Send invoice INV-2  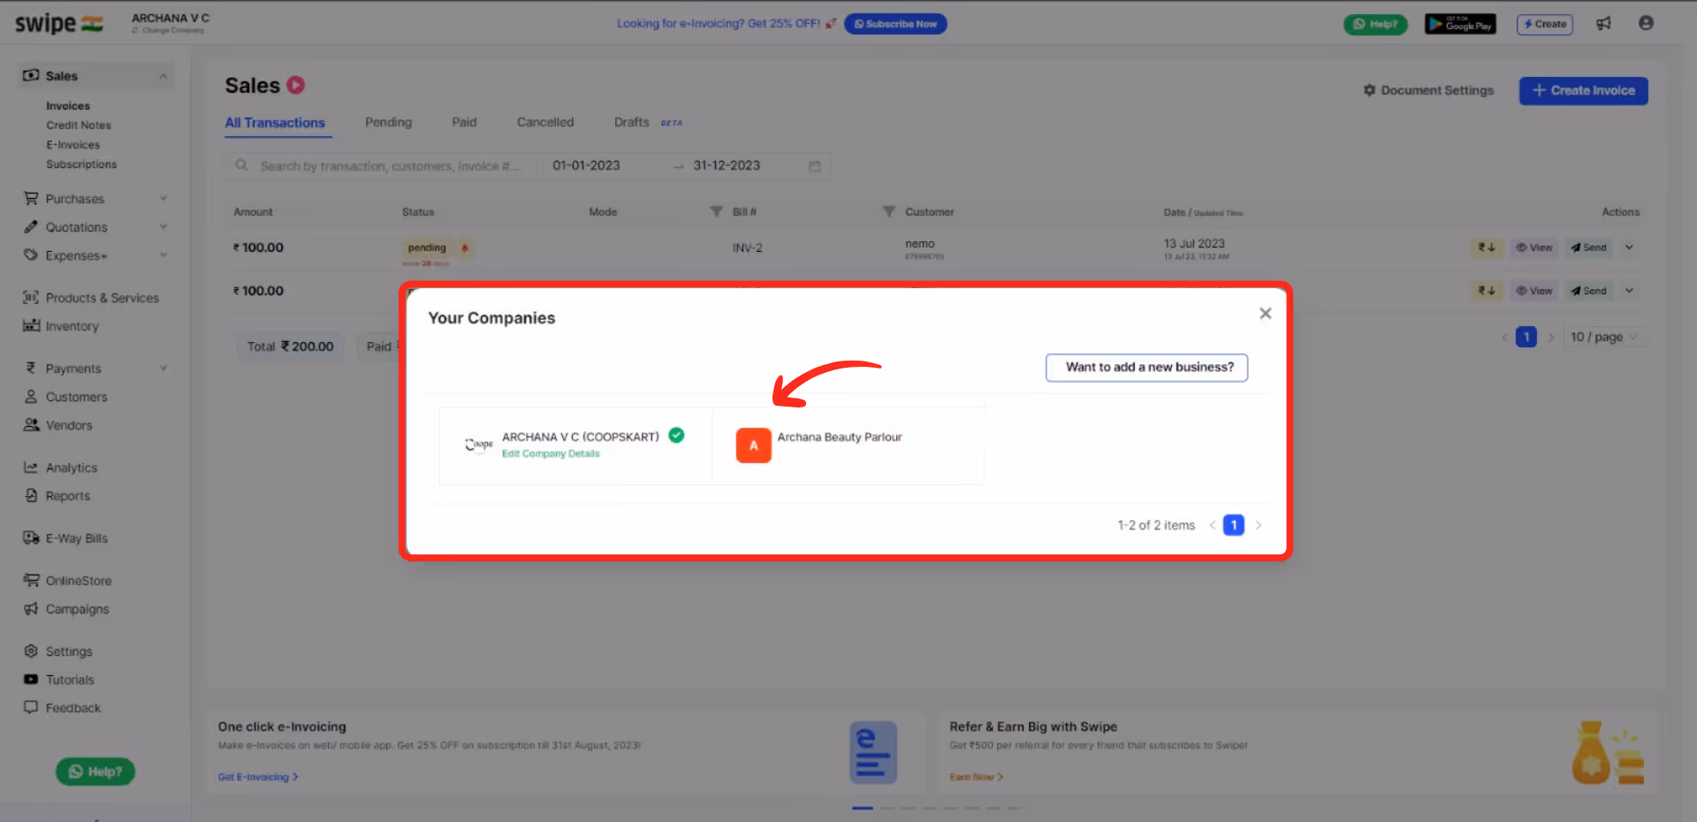[1588, 247]
